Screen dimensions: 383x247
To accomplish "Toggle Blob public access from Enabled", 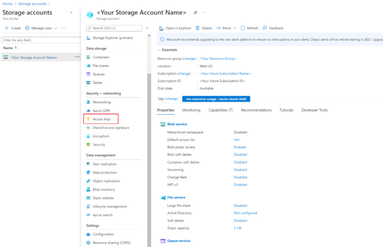I will point(240,147).
